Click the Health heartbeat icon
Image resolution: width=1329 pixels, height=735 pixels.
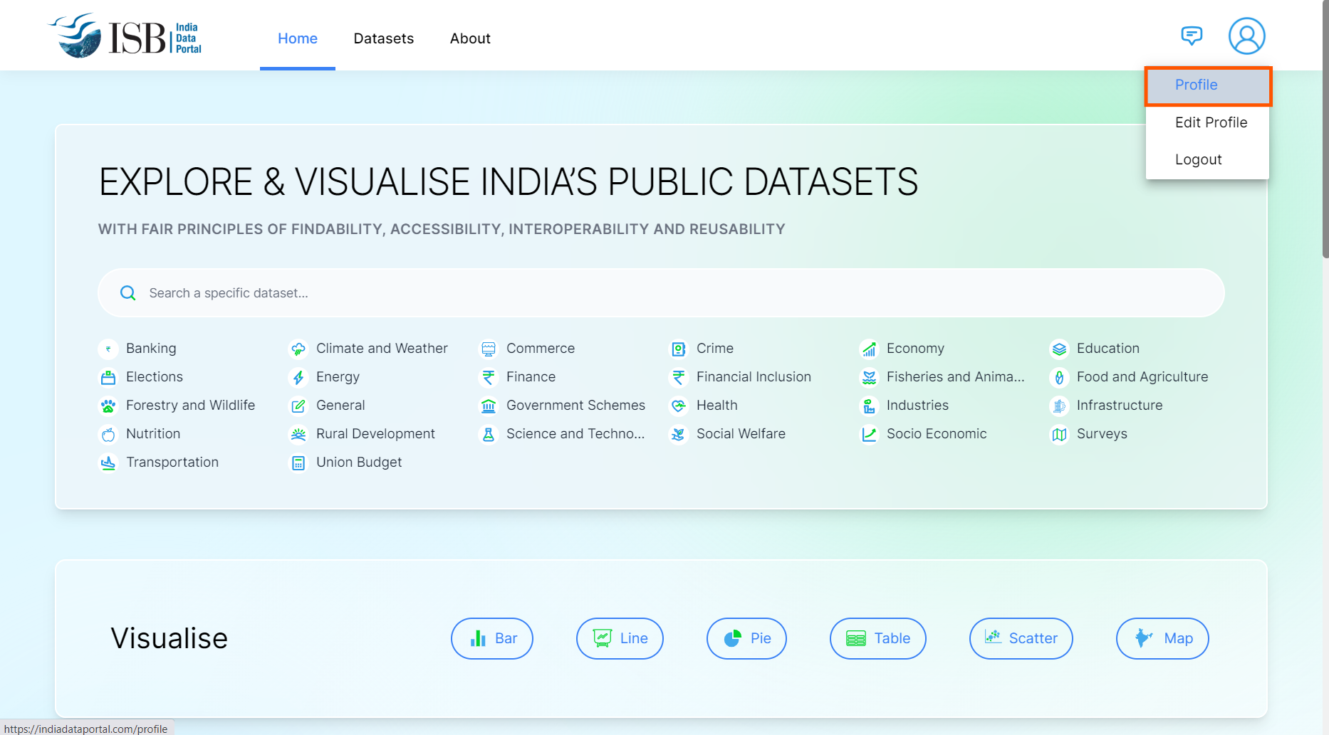679,406
